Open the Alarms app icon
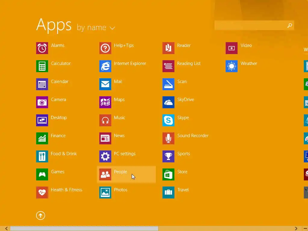Viewport: 308px width, 231px height. pyautogui.click(x=42, y=48)
